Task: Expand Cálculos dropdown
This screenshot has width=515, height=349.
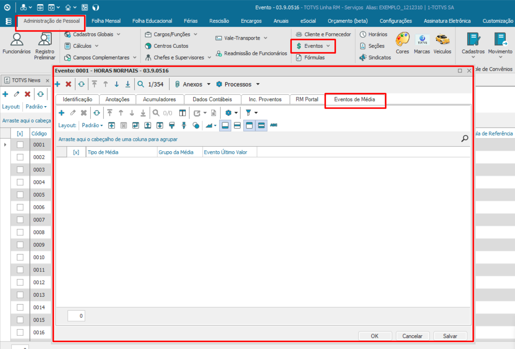Action: coord(96,46)
